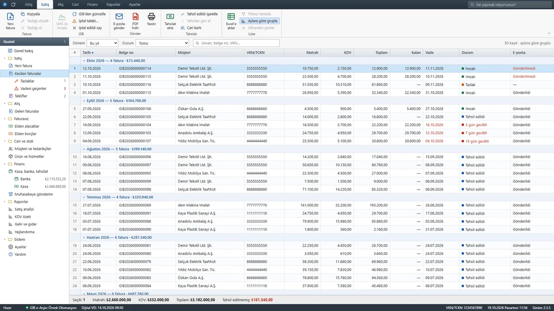Export the list with Excel'e aktar
The height and width of the screenshot is (311, 554).
coord(231,21)
